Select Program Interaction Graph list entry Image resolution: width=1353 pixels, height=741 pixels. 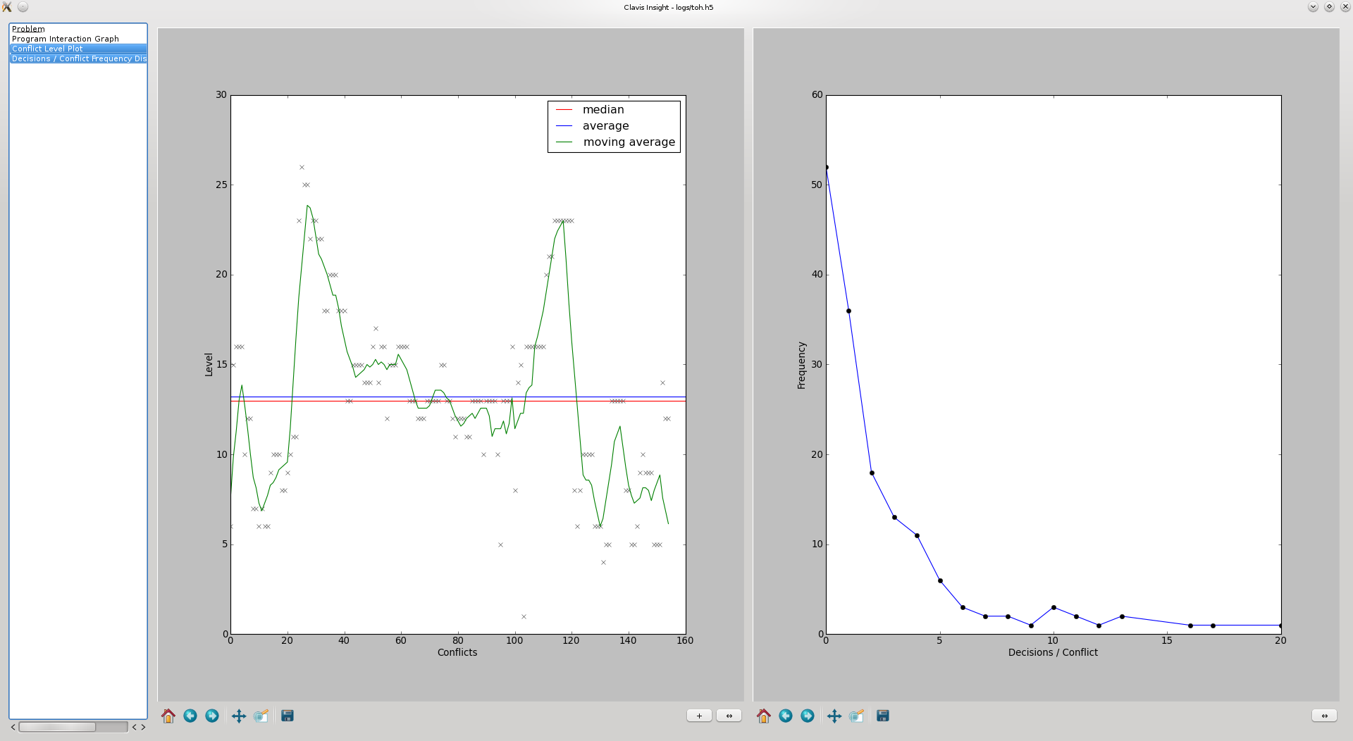pyautogui.click(x=65, y=39)
